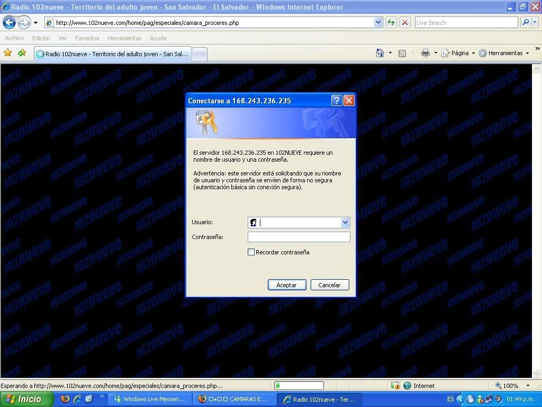Click the Live Search input box
The height and width of the screenshot is (407, 542).
click(x=466, y=23)
